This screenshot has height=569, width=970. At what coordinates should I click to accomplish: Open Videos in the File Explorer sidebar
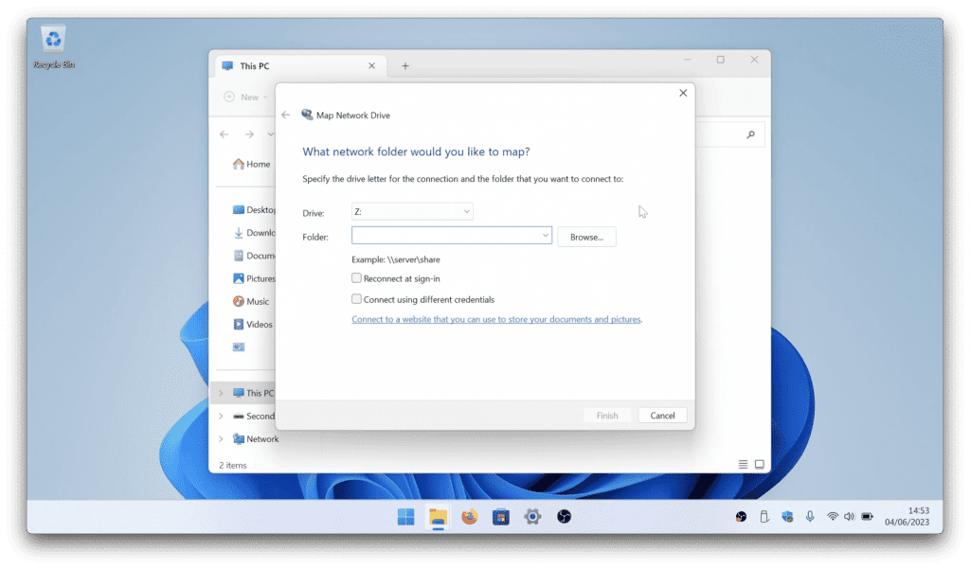tap(252, 324)
